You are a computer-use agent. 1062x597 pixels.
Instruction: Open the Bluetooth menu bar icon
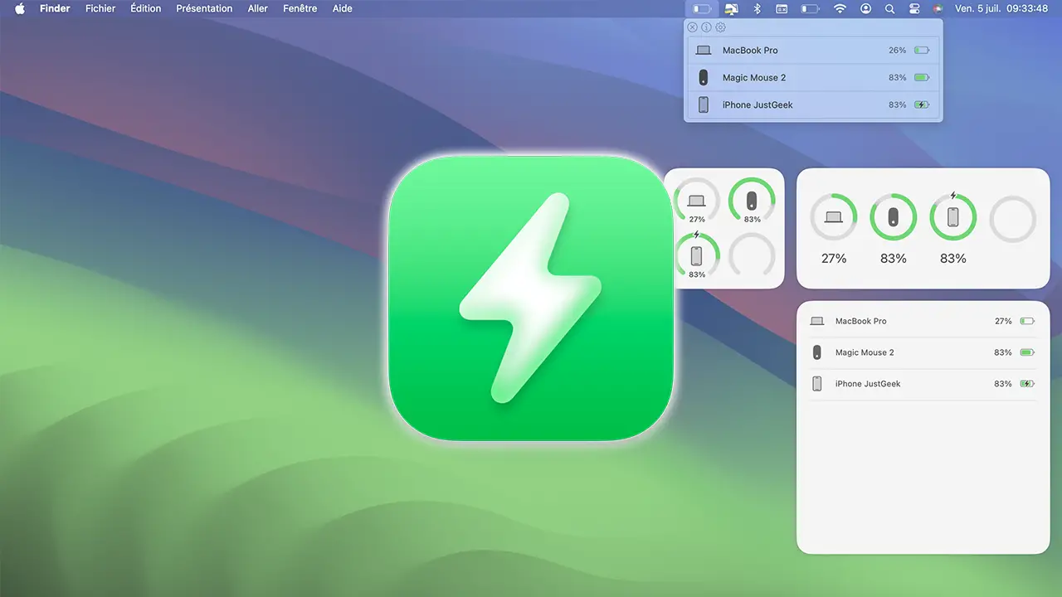756,8
